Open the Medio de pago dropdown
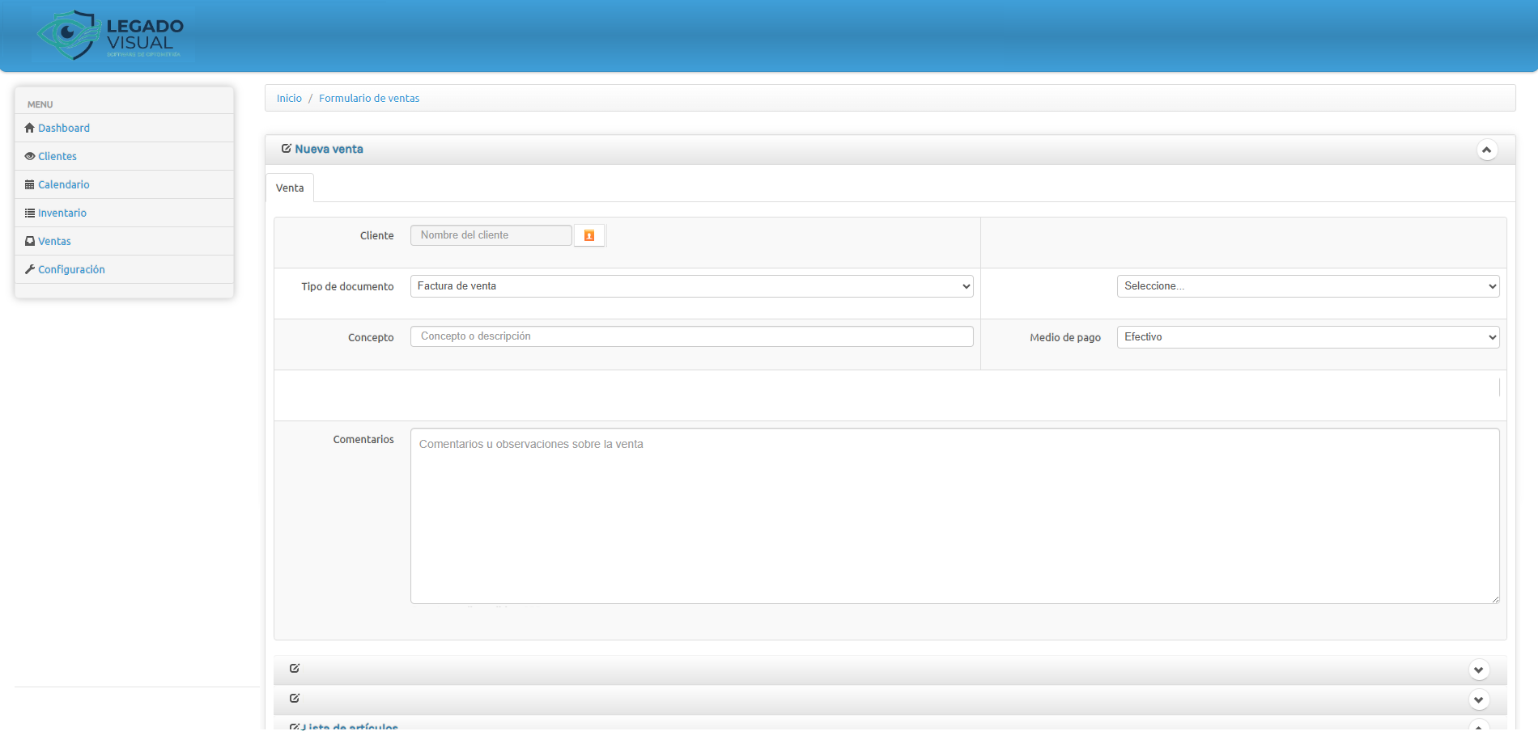This screenshot has width=1538, height=731. [x=1307, y=337]
